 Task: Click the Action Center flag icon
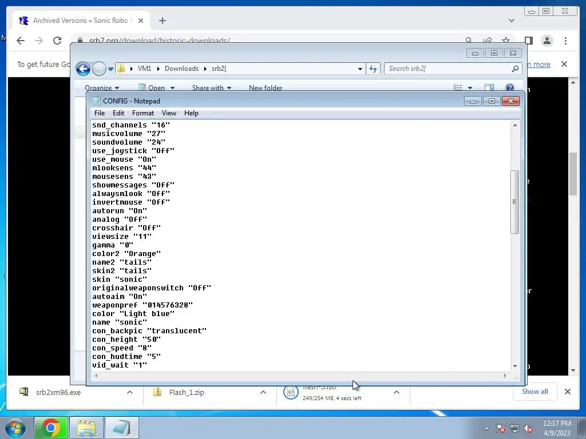point(501,429)
